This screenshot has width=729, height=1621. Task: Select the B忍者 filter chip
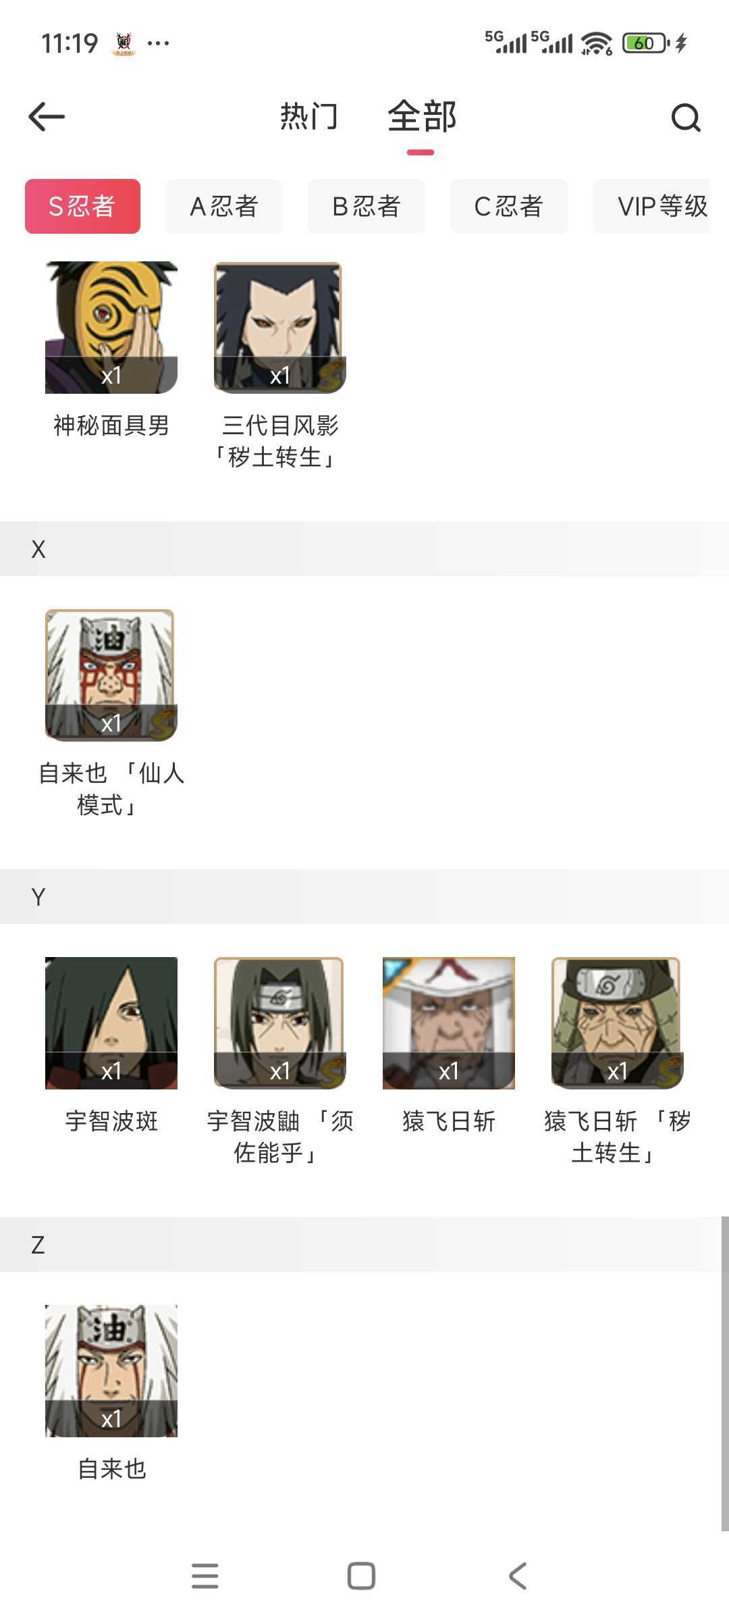(x=367, y=207)
